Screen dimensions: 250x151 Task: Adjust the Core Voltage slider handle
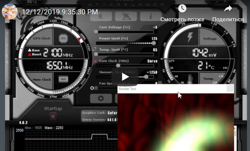pyautogui.click(x=96, y=32)
